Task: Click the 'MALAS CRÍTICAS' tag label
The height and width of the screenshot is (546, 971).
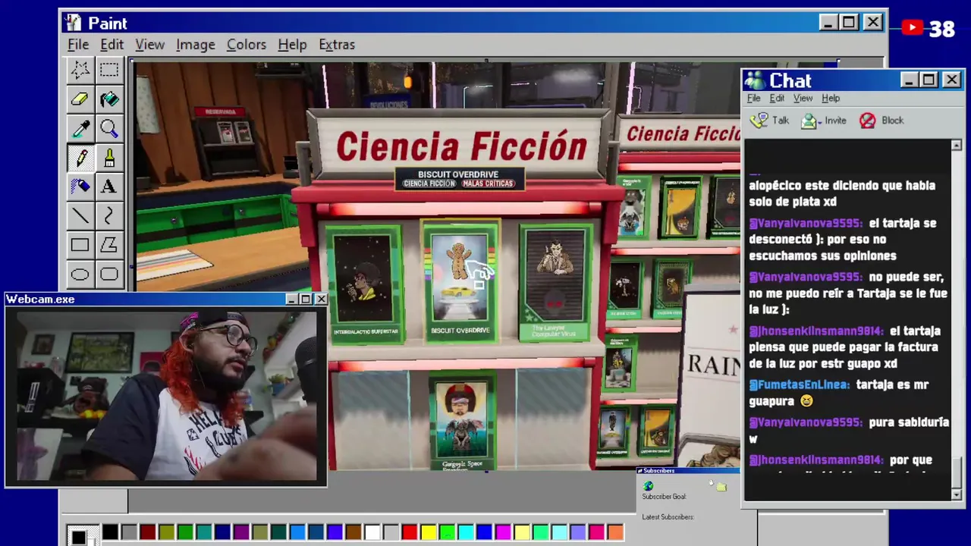Action: pos(487,184)
